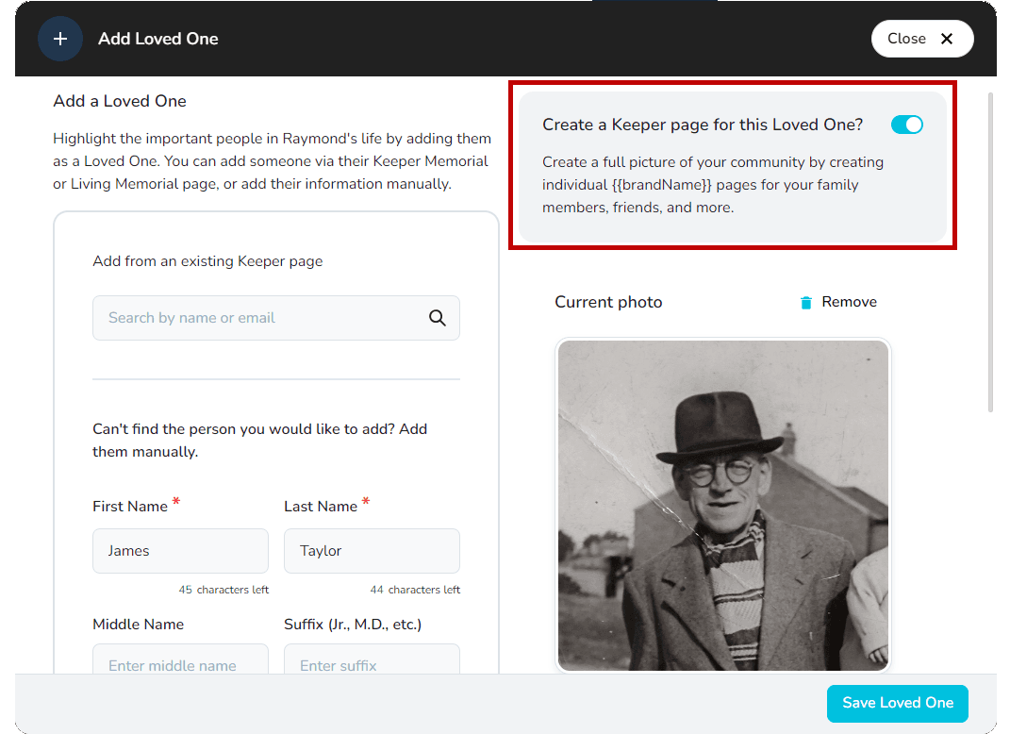Screen dimensions: 1010x734
Task: Click the Current photo label
Action: (x=608, y=302)
